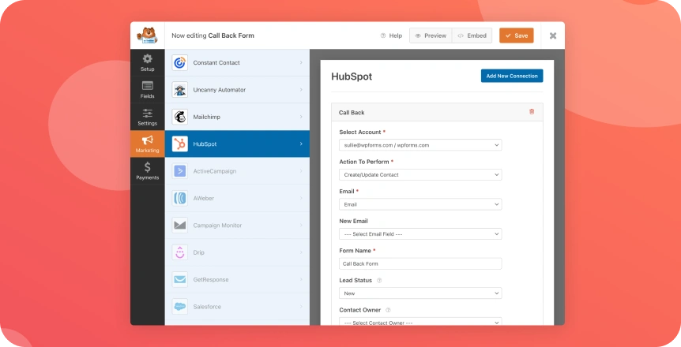
Task: Click the Call Back connection header
Action: 437,112
